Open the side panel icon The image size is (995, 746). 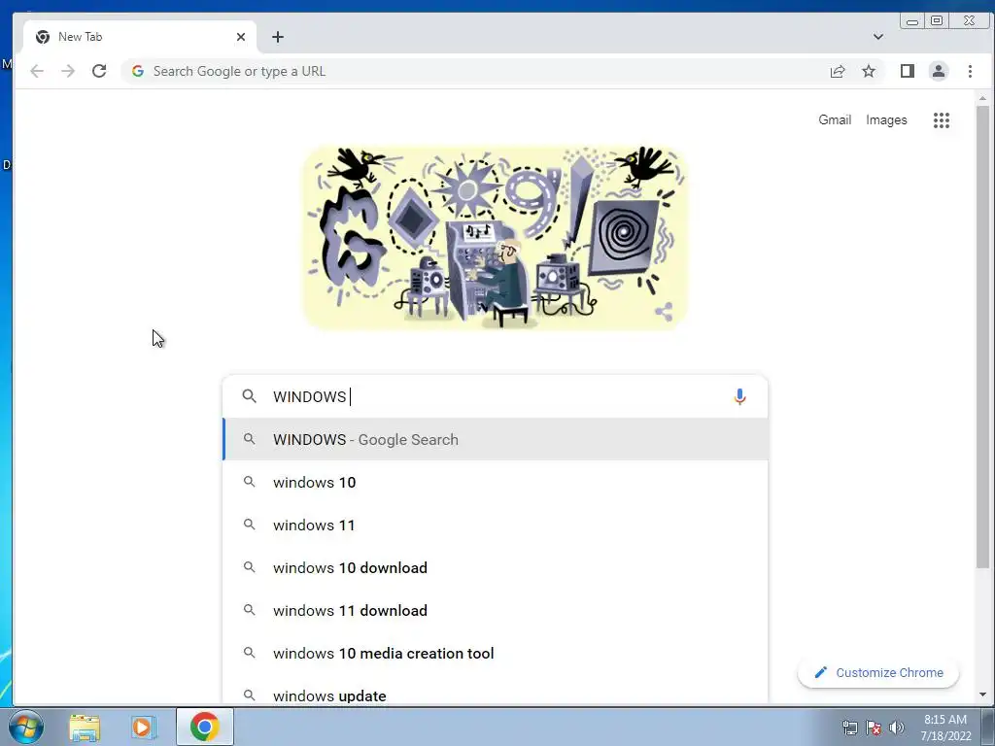[x=908, y=71]
